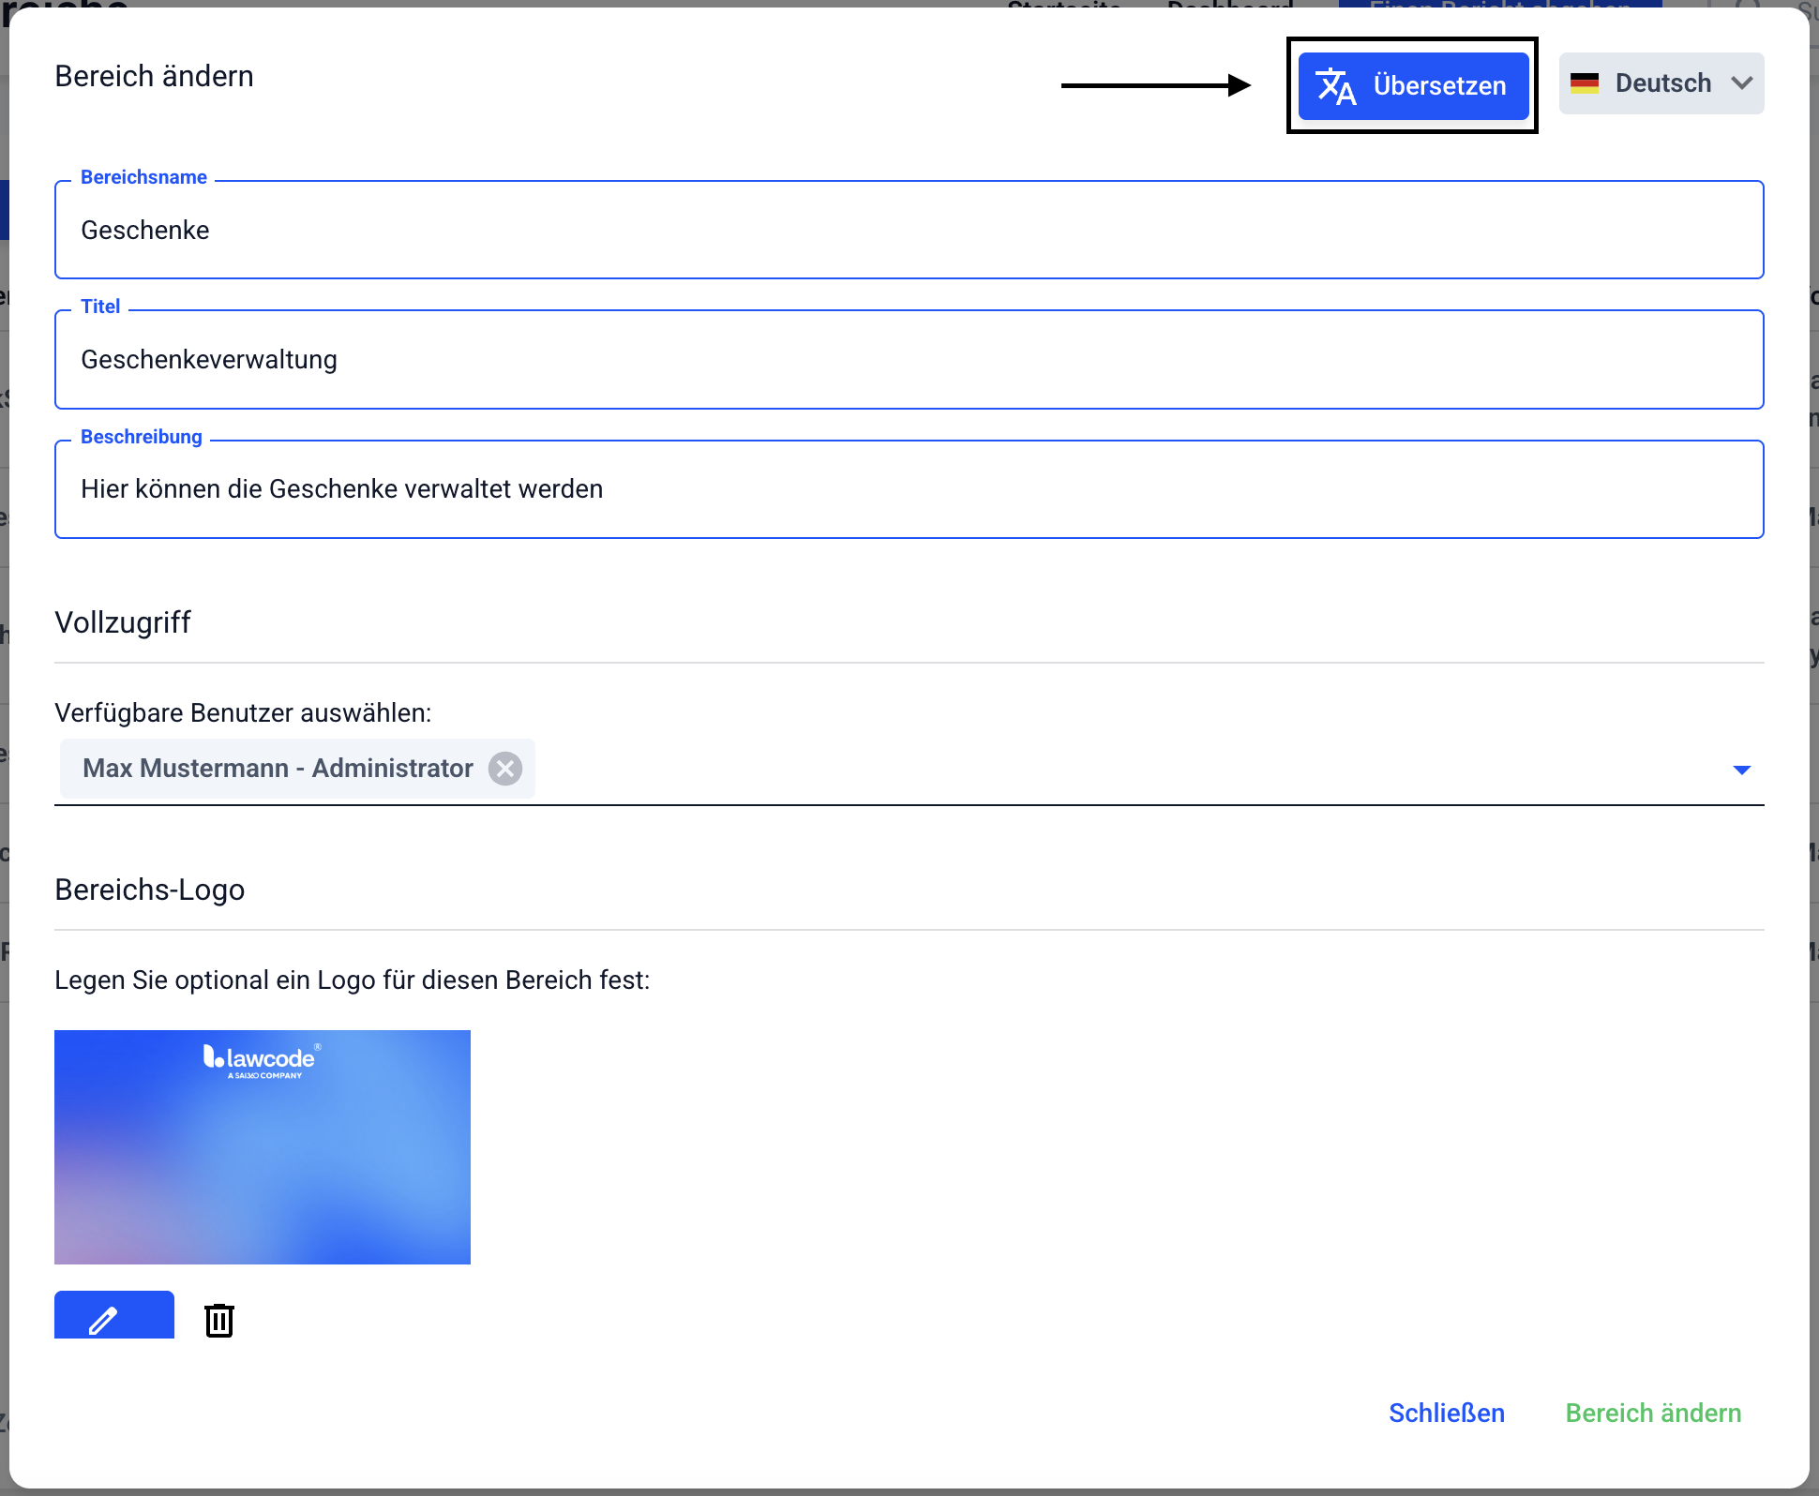
Task: Click empty space in user selection field
Action: (x=1125, y=769)
